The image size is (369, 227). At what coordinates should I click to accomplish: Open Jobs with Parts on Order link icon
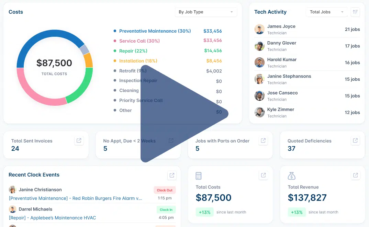coord(263,140)
